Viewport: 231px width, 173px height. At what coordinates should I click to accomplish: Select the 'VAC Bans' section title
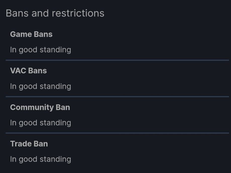28,71
